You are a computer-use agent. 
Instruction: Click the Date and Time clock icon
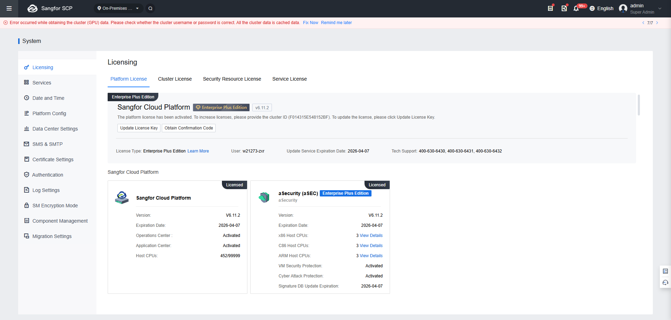point(27,98)
